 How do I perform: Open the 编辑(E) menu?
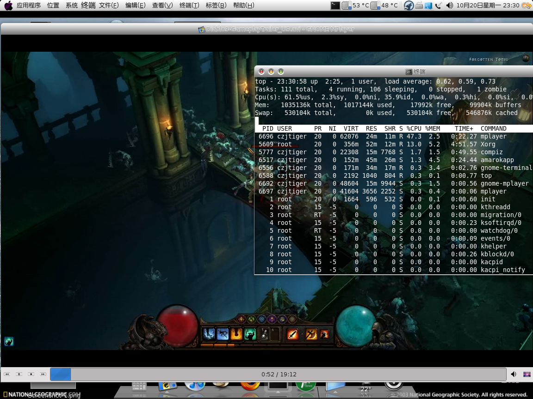point(135,6)
